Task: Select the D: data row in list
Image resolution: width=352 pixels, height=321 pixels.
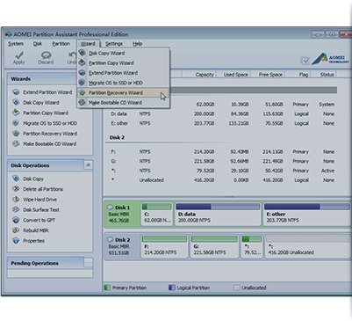Action: (222, 113)
